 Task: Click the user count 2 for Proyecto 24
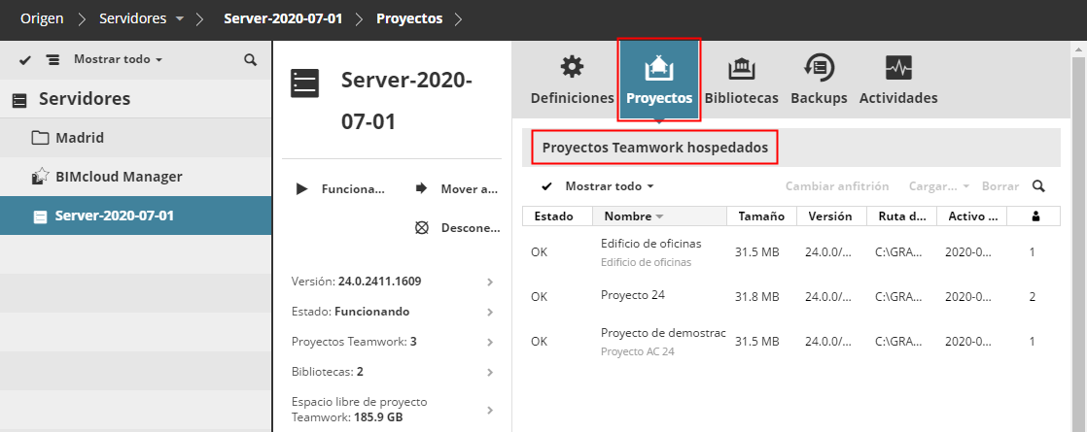coord(1033,296)
